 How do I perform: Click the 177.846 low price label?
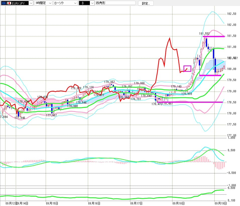click(20, 118)
